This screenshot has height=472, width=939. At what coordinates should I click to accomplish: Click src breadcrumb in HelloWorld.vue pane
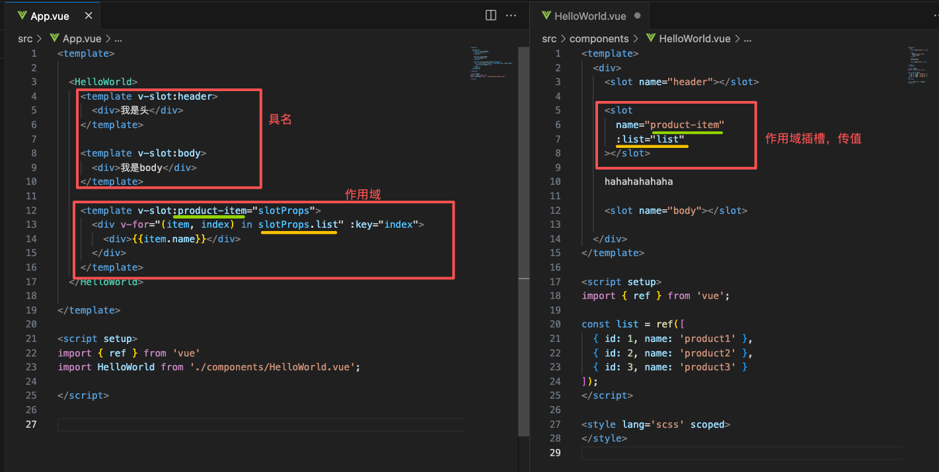[x=549, y=39]
